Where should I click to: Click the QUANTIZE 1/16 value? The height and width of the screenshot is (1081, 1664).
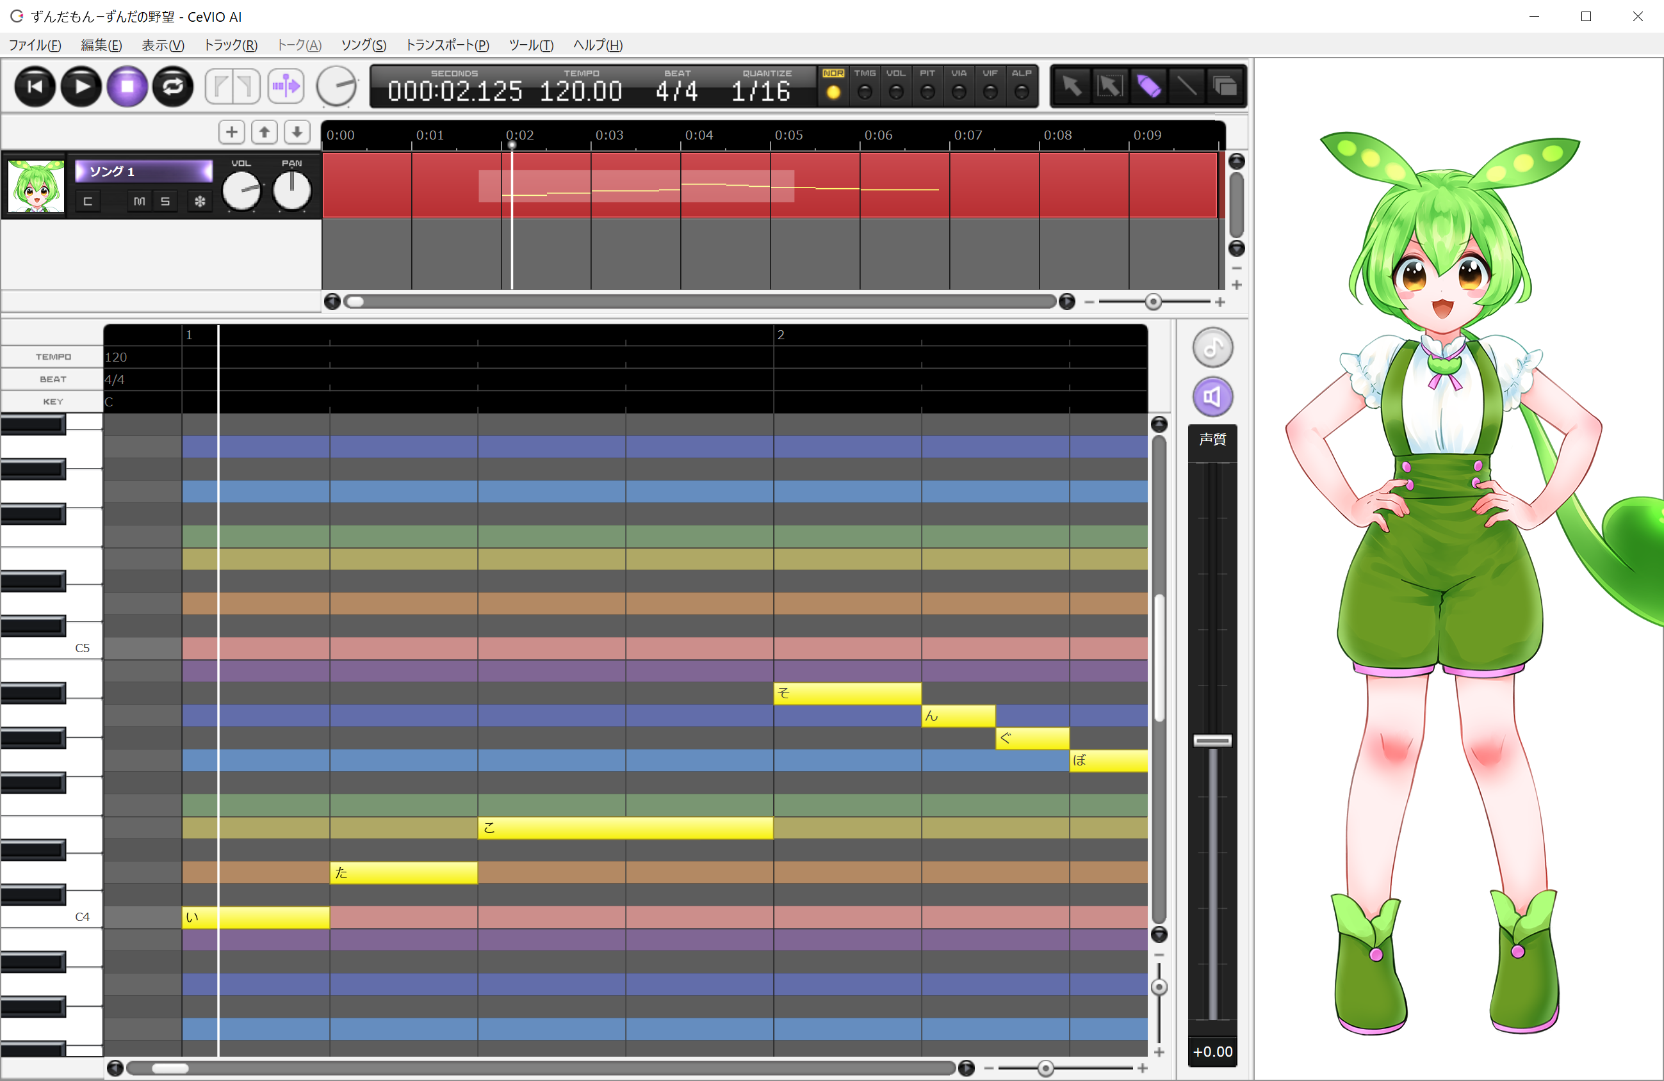point(761,92)
